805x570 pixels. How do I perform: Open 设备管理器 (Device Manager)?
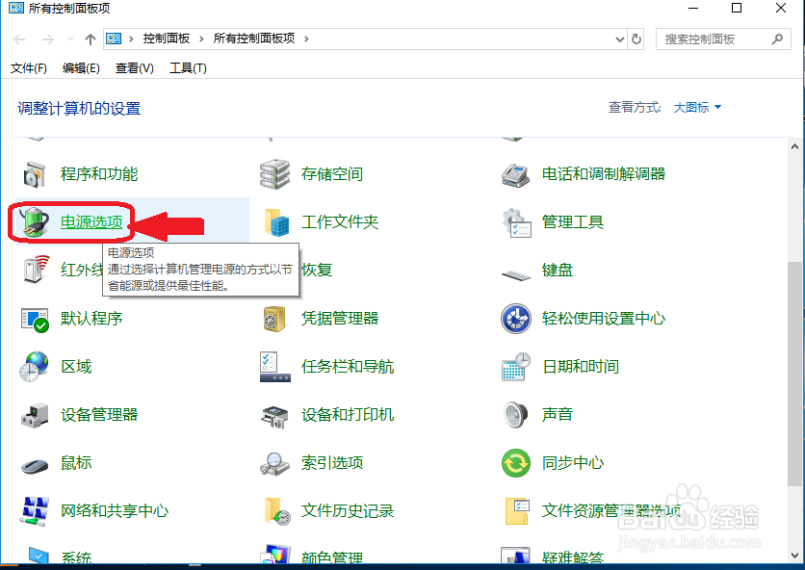tap(101, 414)
